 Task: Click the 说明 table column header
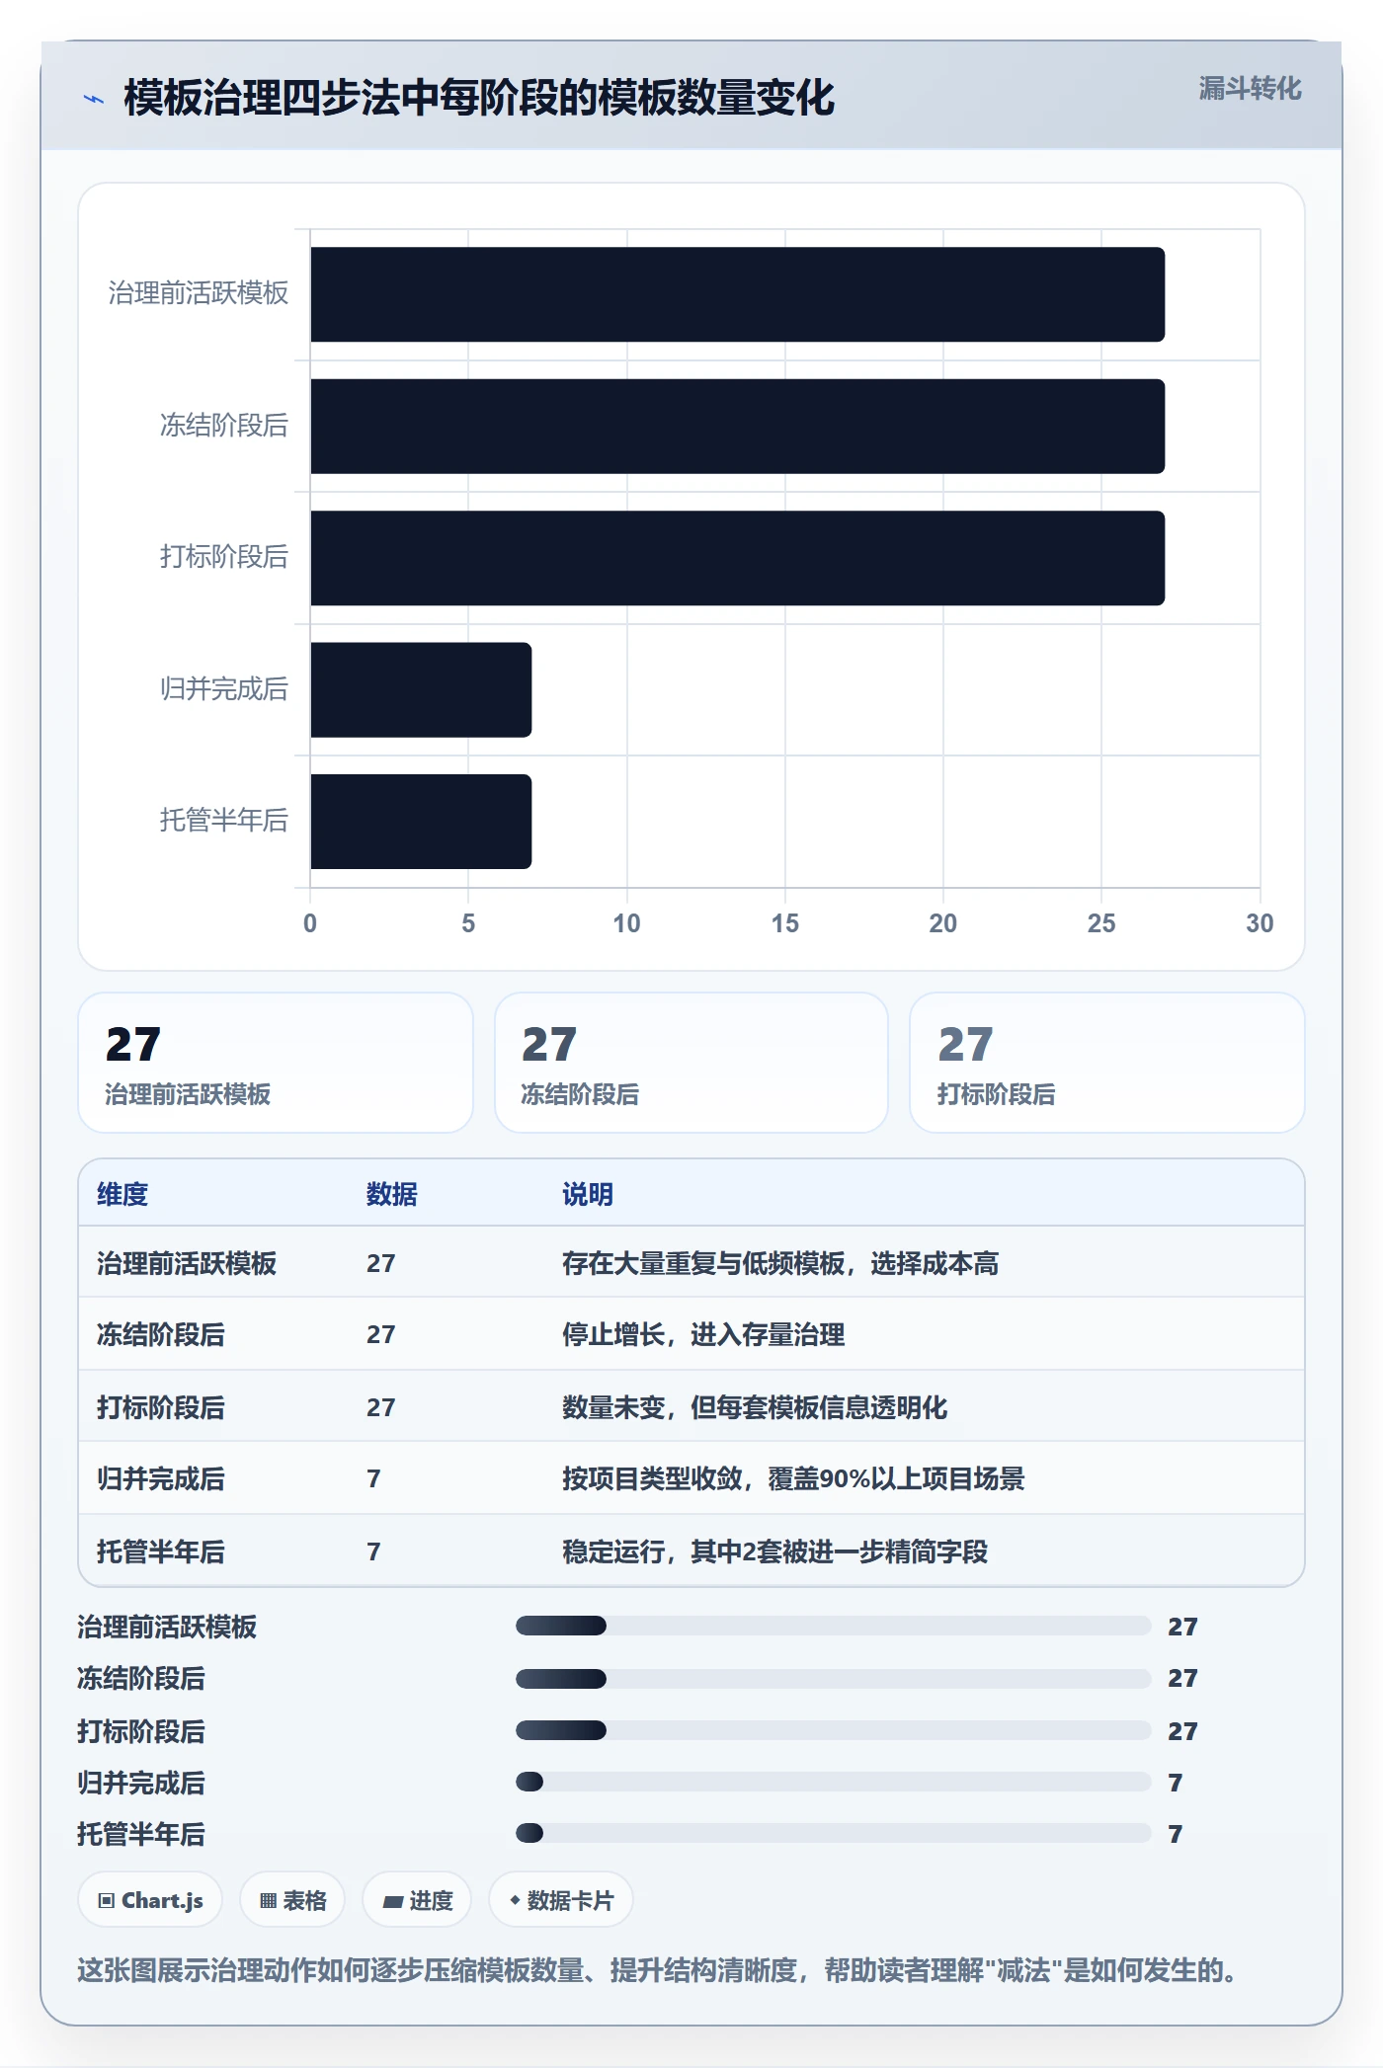point(588,1194)
